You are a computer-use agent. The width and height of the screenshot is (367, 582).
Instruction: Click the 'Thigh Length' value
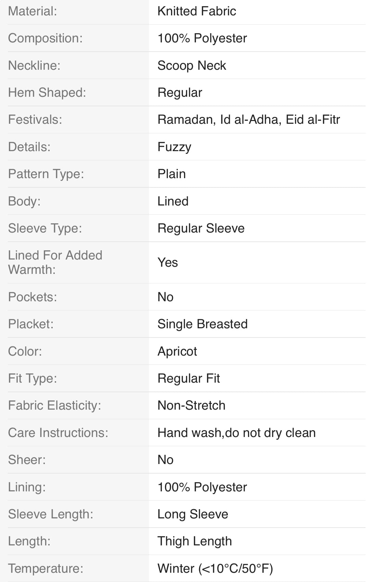click(x=195, y=541)
